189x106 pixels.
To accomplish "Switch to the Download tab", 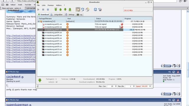I will click(43, 14).
